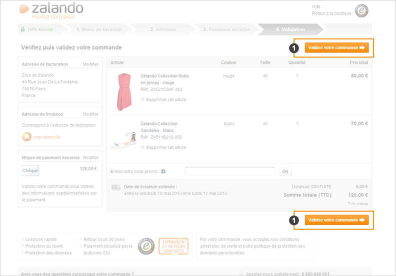Select step 1 Mode de livraison
Screen dimensions: 396x276
99,29
